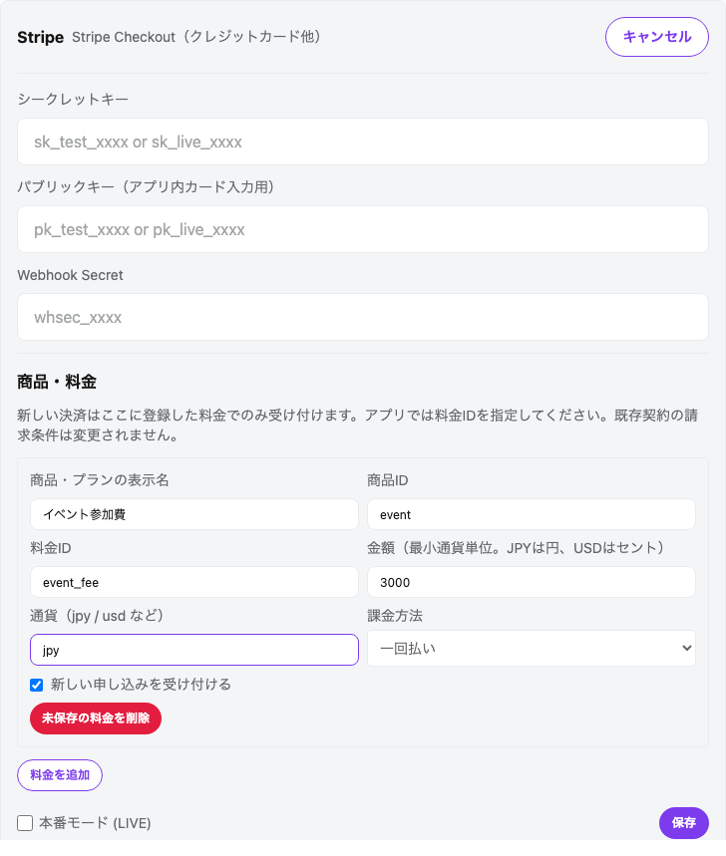Click the 商品ID field containing event
This screenshot has width=726, height=856.
coord(531,514)
